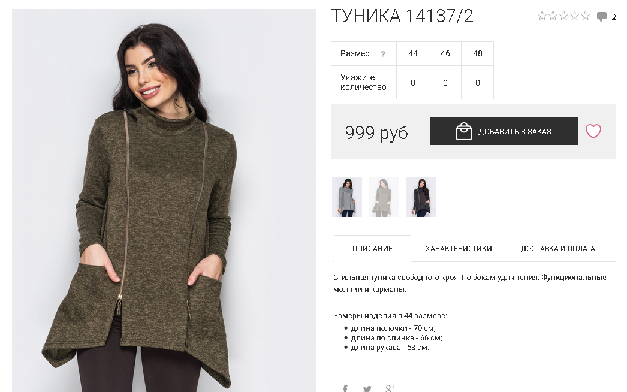Open the comments count link

click(614, 16)
